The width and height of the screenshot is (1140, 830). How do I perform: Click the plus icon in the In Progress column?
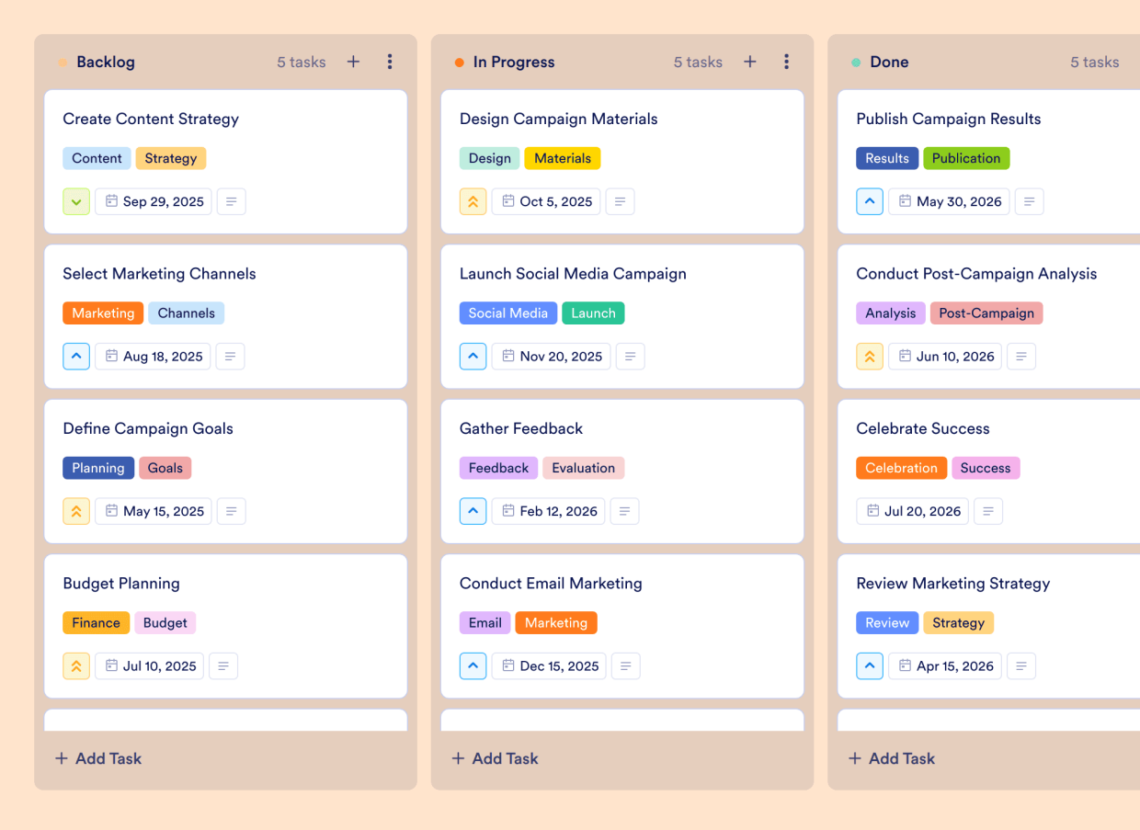tap(749, 62)
